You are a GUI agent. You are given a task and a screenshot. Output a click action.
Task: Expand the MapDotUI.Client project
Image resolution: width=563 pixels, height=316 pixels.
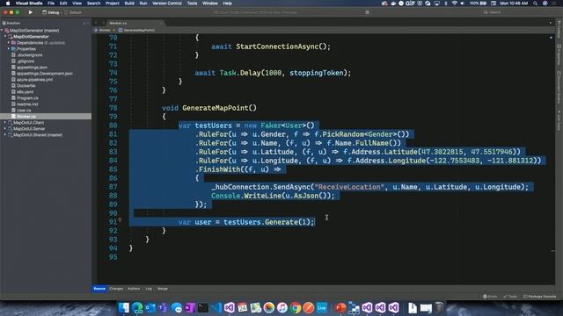point(5,123)
